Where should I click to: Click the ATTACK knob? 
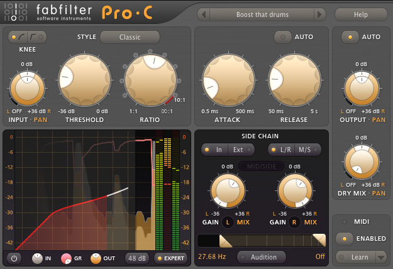tap(228, 80)
